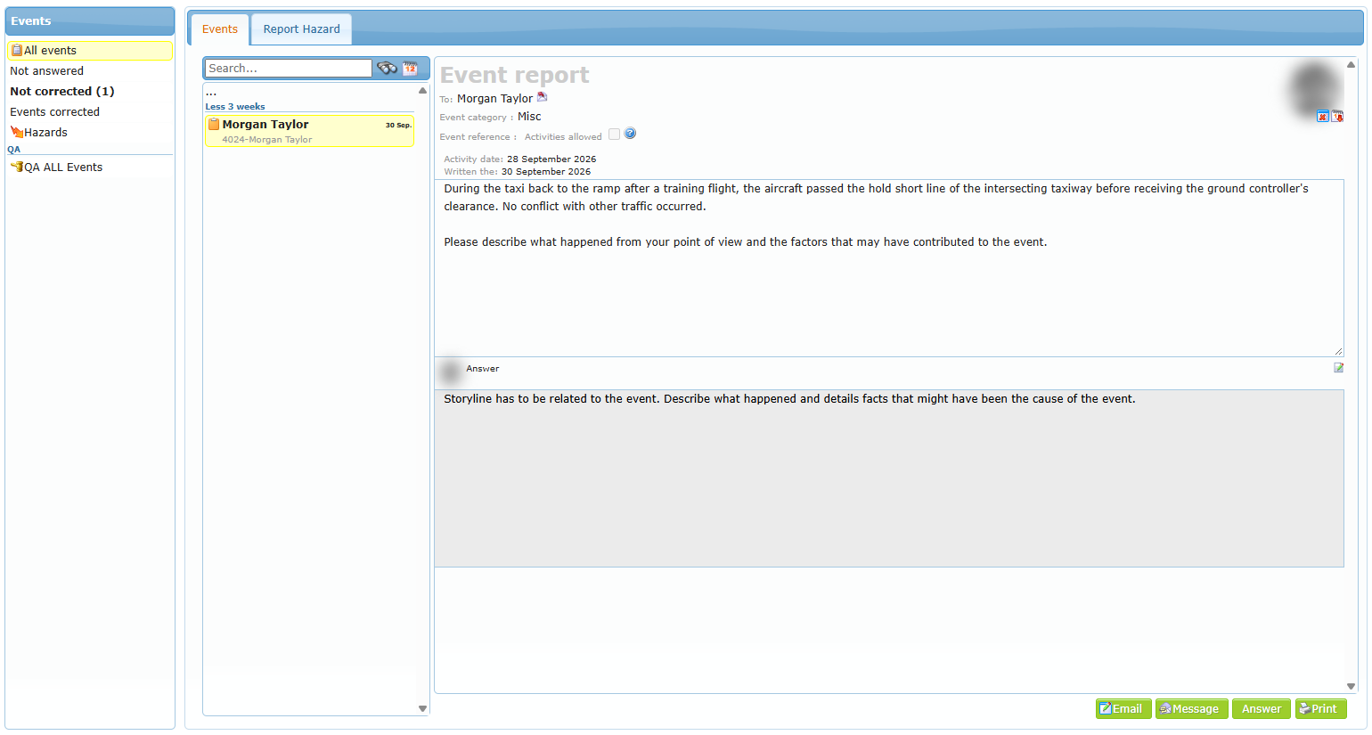Click the Misc event category value

click(x=529, y=117)
